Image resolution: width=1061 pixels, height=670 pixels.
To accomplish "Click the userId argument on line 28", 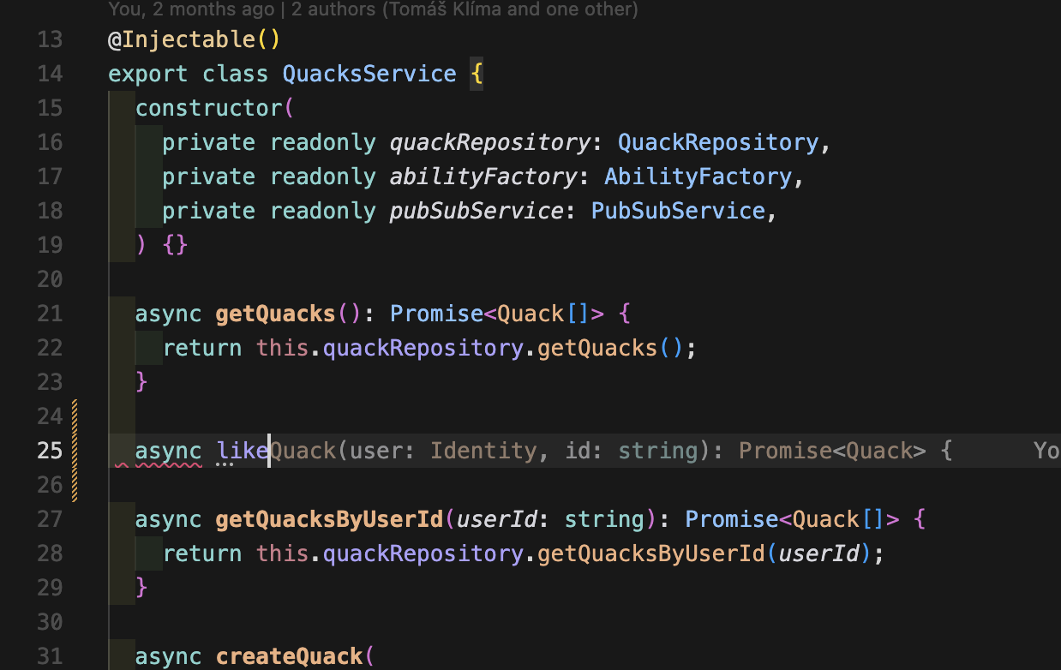I will click(x=818, y=553).
